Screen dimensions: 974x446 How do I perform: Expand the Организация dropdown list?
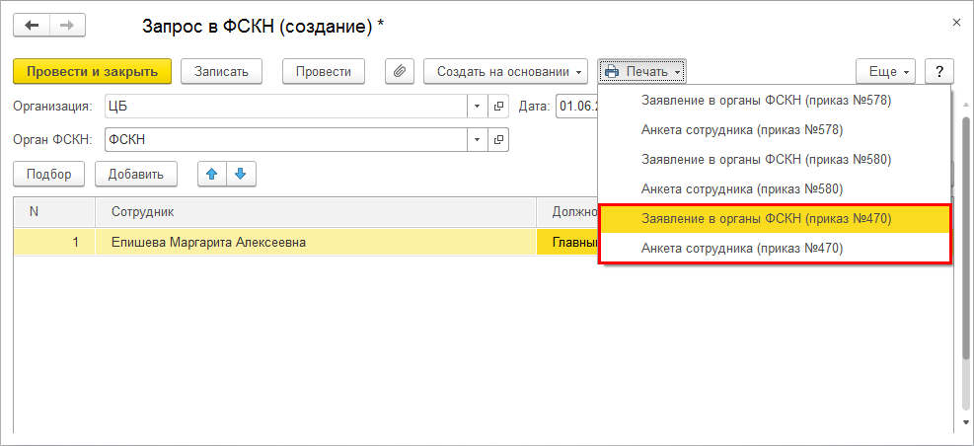coord(477,107)
